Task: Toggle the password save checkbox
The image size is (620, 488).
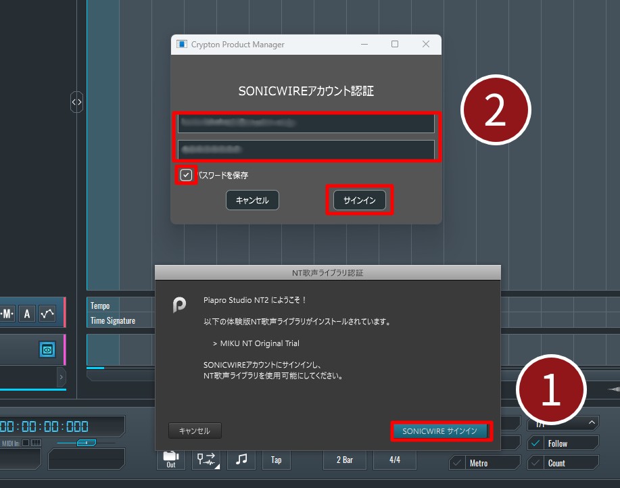Action: coord(186,175)
